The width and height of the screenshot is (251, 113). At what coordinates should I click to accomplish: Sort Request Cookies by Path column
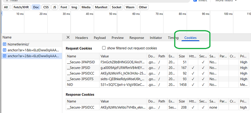click(x=162, y=56)
